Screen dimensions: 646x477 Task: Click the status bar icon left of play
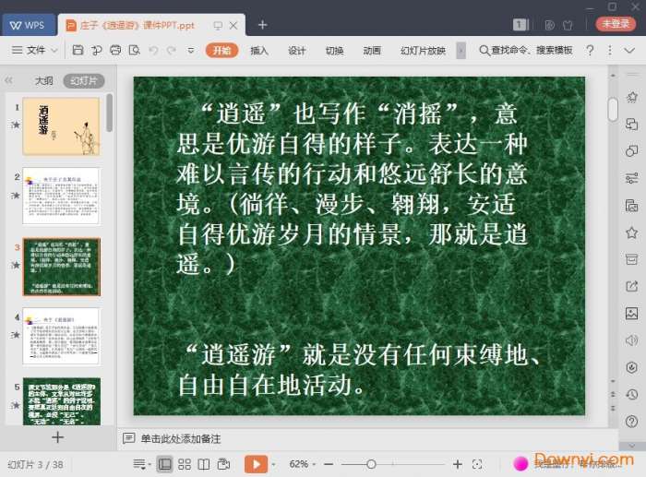(x=223, y=465)
